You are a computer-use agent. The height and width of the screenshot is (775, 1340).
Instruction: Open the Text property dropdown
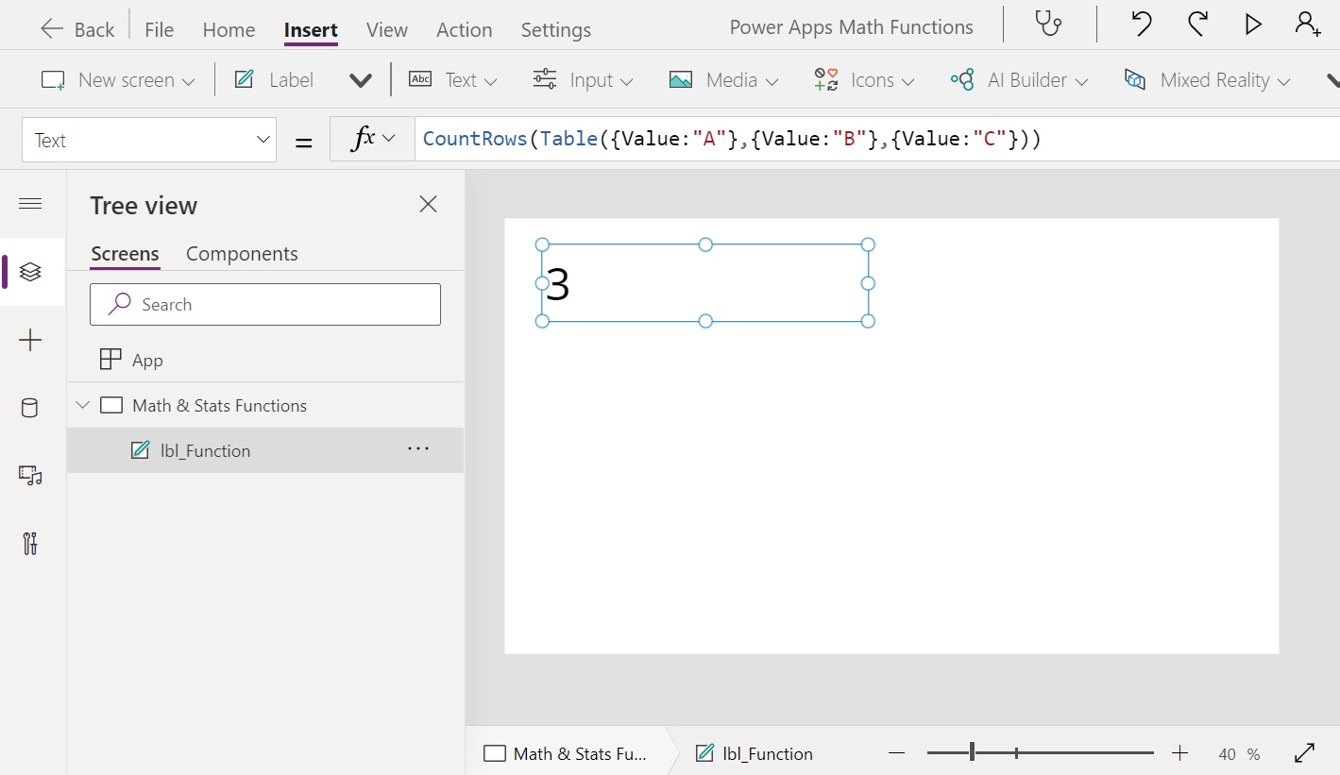click(148, 141)
